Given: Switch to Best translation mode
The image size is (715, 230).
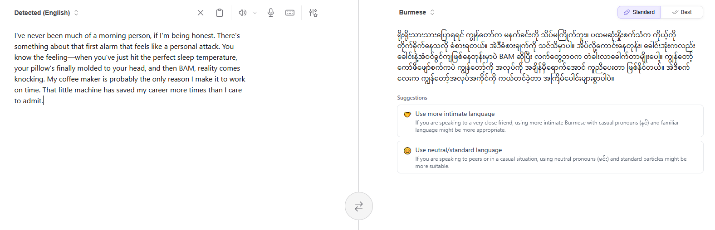Looking at the screenshot, I should click(x=681, y=12).
